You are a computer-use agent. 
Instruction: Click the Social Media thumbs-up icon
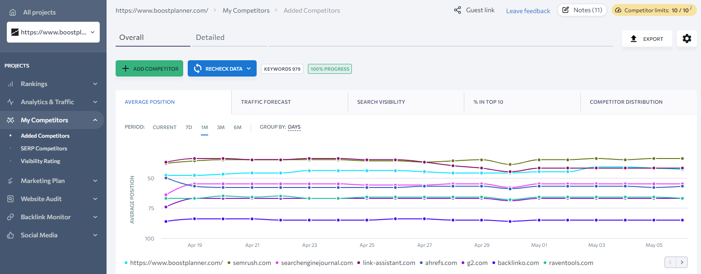[10, 235]
